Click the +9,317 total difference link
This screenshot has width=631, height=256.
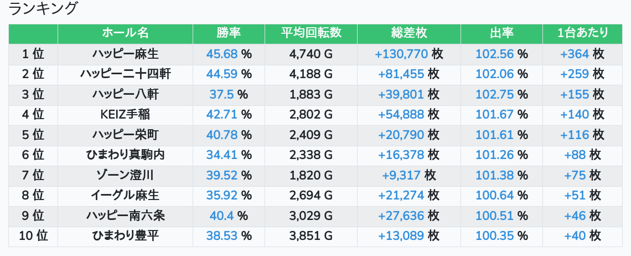401,175
